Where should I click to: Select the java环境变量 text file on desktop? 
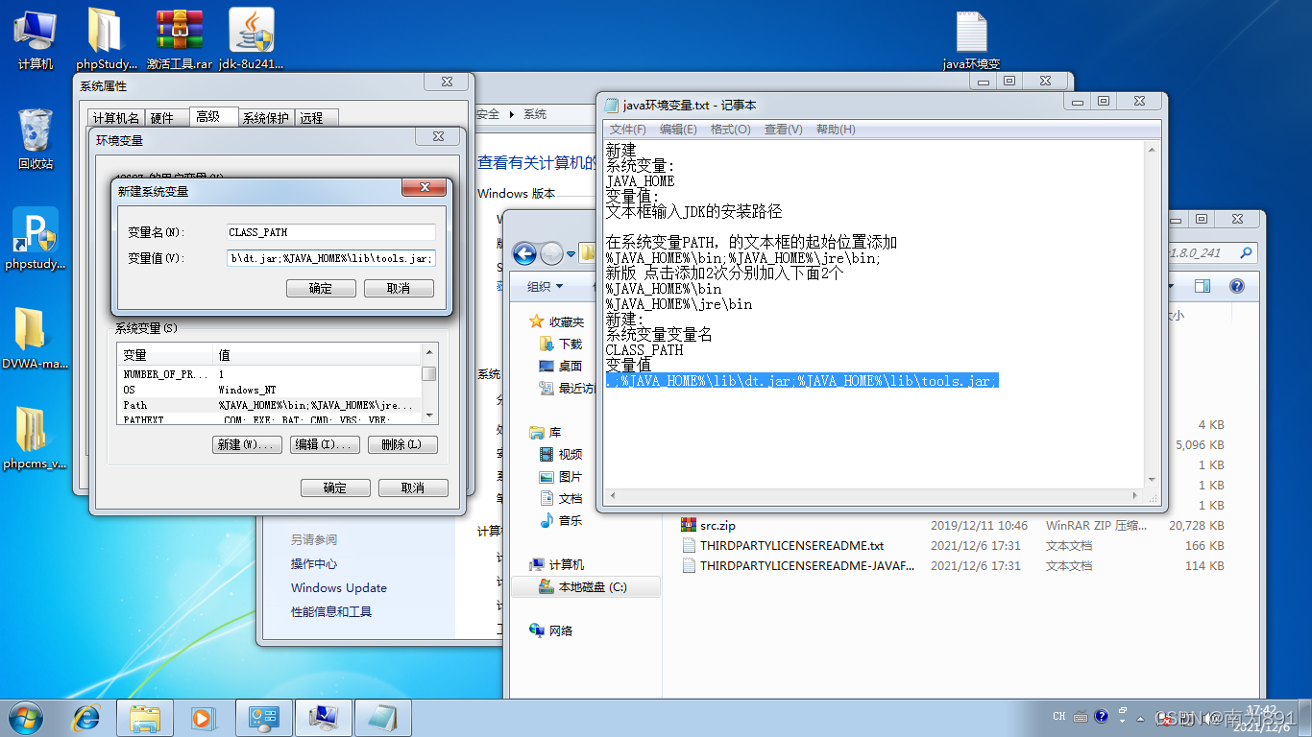pyautogui.click(x=972, y=39)
